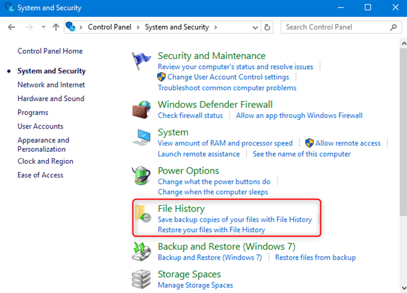Click Allow an app through Windows Firewall

click(x=299, y=115)
